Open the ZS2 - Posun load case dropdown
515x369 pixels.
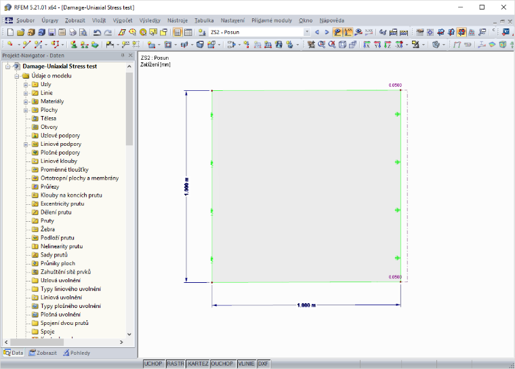click(307, 33)
